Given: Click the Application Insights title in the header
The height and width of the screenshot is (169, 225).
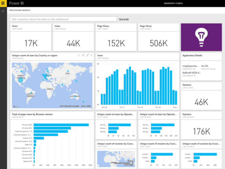Looking at the screenshot, I should coord(173,4).
